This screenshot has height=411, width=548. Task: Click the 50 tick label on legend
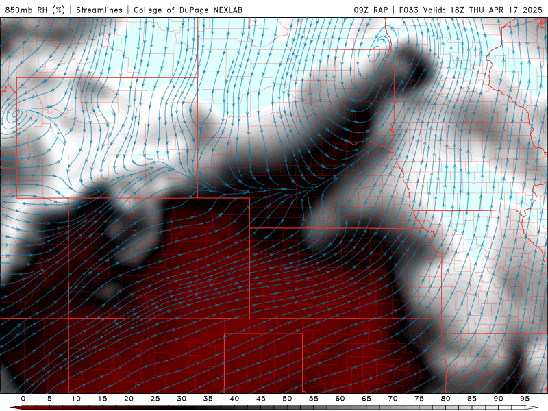[x=287, y=399]
